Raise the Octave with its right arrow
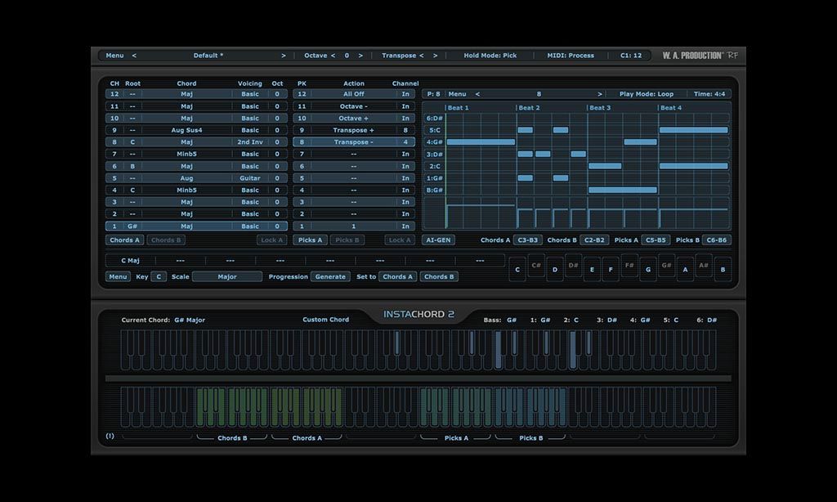Screen dimensions: 837x502 (x=360, y=56)
